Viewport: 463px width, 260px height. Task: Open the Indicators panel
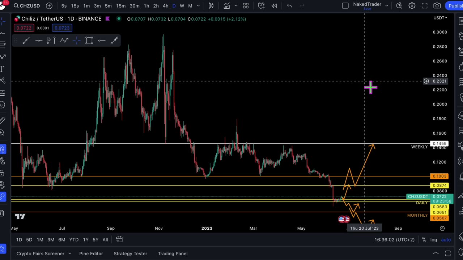(x=226, y=6)
